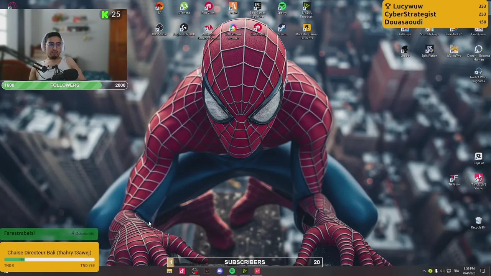Image resolution: width=491 pixels, height=276 pixels.
Task: Launch BlueStacks 5 from the desktop
Action: [x=454, y=32]
